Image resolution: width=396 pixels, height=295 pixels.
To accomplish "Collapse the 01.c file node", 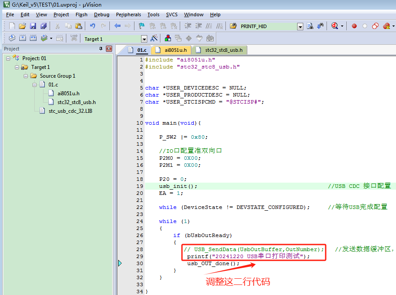I will click(34, 85).
